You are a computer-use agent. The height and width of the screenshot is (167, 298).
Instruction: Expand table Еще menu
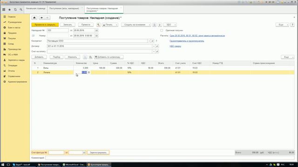tap(288, 57)
